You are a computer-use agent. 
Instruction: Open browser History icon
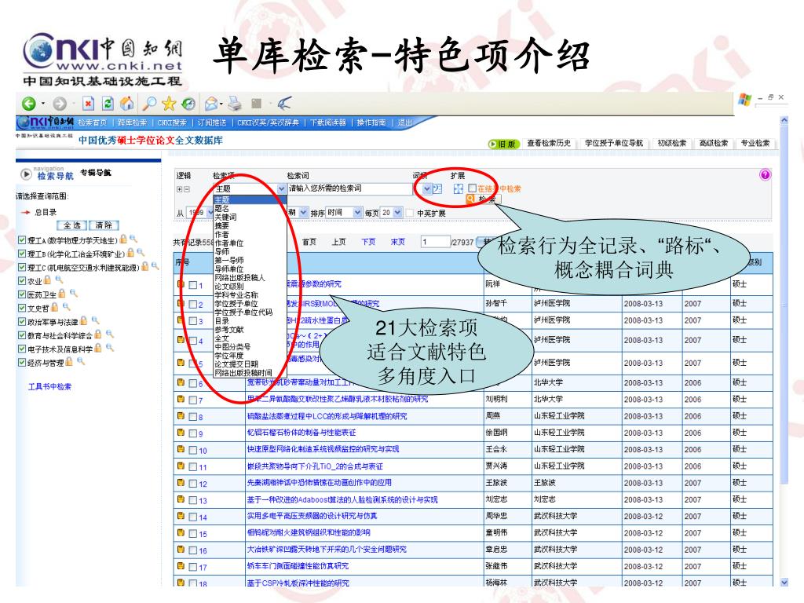click(x=188, y=104)
